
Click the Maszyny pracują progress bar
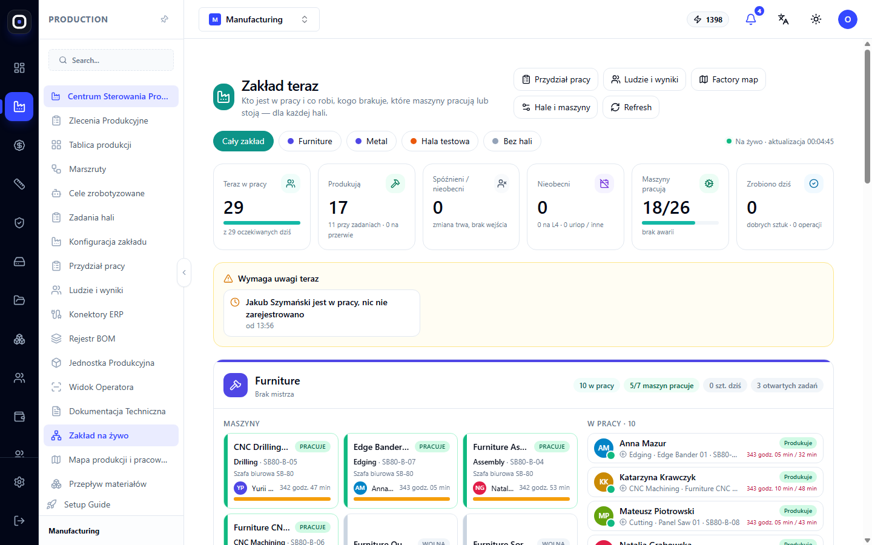pos(680,223)
